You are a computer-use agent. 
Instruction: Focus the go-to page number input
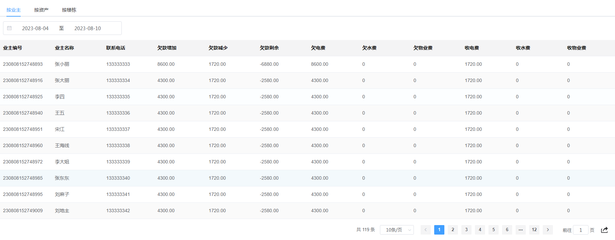580,230
